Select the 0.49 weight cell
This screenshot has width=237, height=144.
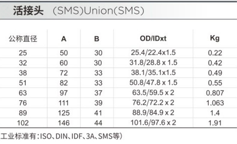click(215, 73)
